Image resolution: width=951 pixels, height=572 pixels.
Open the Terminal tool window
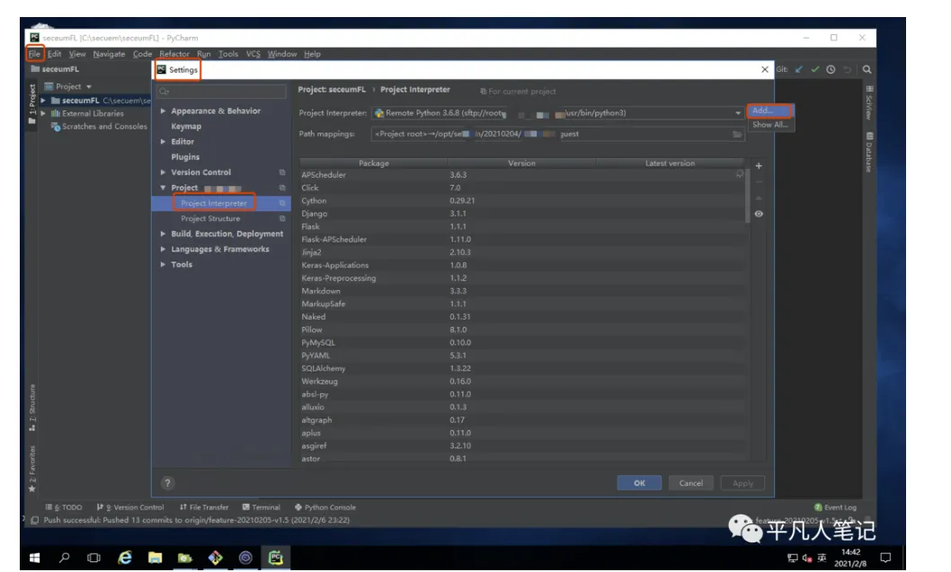point(262,507)
